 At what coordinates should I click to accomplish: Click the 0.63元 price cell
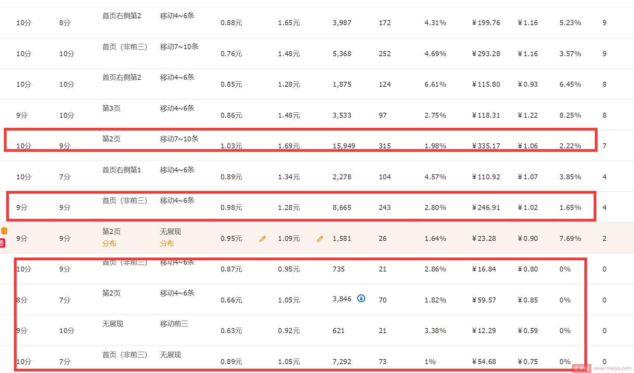coord(231,330)
